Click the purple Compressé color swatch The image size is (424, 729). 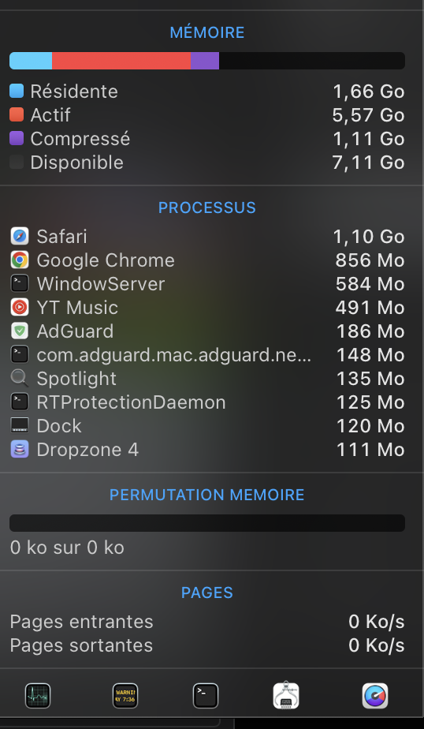17,138
